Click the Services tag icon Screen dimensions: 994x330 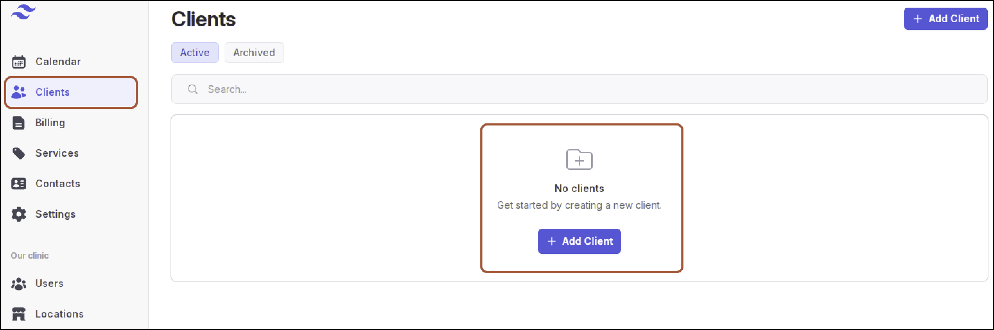point(18,153)
